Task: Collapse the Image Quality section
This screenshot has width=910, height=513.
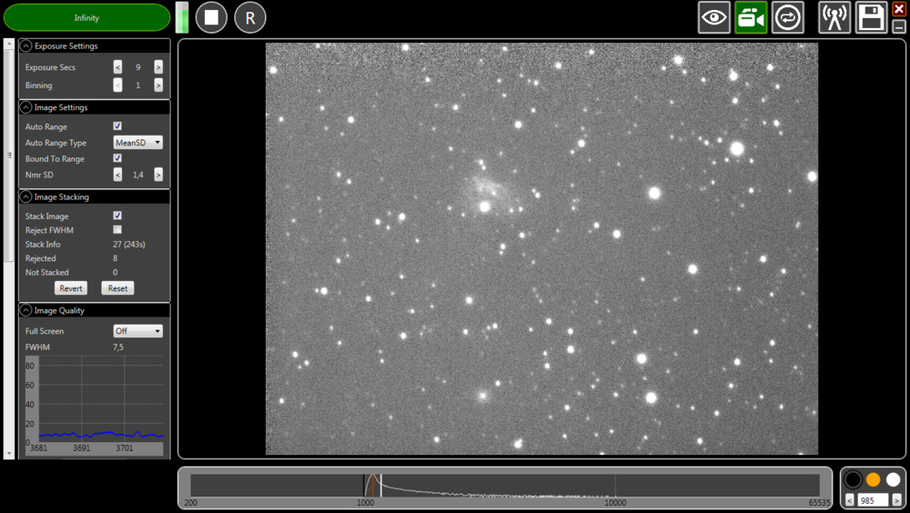Action: 25,310
